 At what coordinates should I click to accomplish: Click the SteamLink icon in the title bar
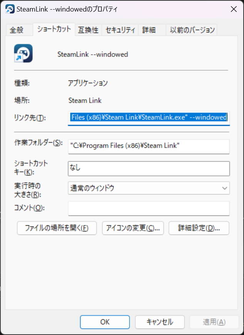coord(10,9)
